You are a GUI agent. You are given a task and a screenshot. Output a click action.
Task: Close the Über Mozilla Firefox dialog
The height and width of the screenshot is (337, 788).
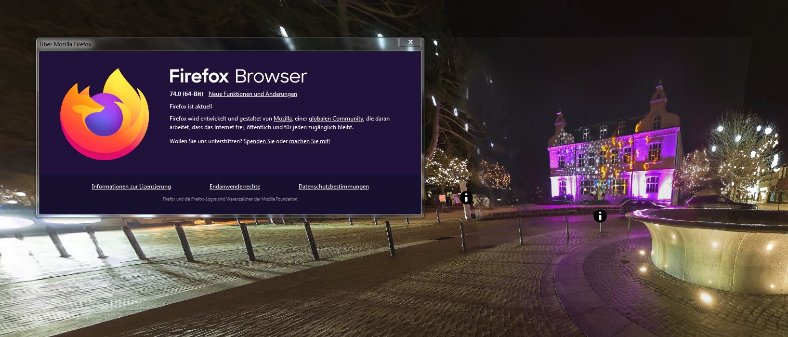[410, 42]
